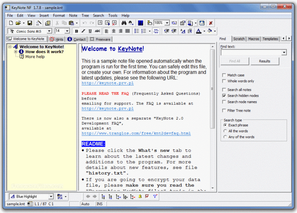Apply strikethrough with the ABC icon
The image size is (297, 213).
click(x=97, y=31)
